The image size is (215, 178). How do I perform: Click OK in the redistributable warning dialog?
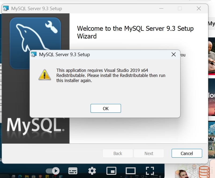[x=105, y=109]
